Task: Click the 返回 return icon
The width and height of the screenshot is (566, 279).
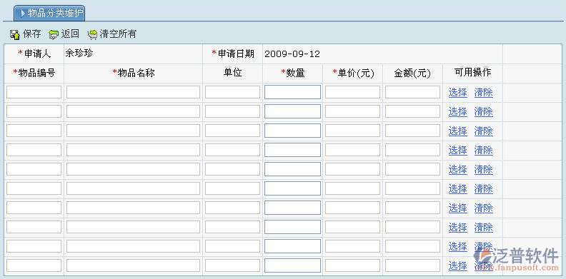Action: (54, 34)
